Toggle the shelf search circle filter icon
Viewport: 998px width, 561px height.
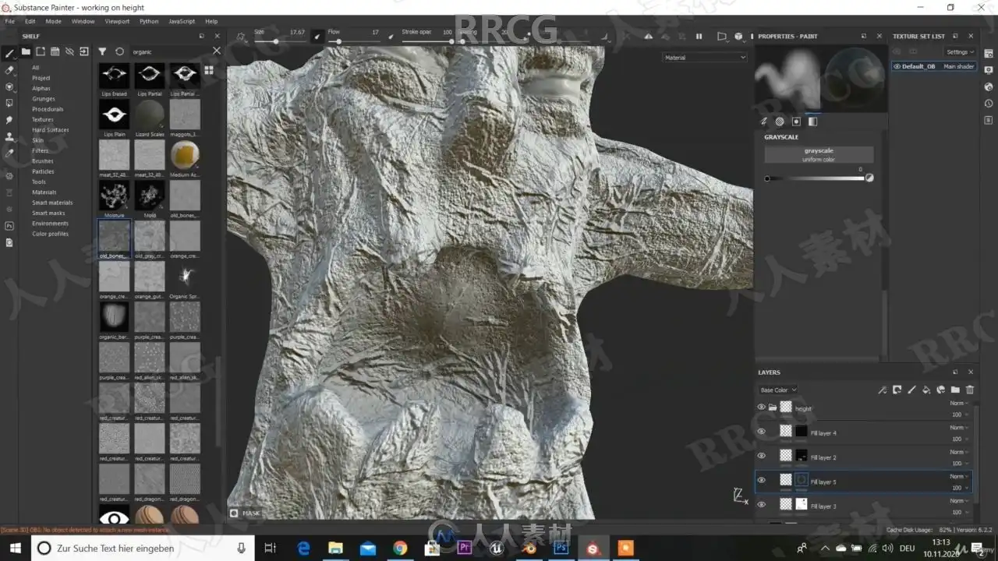click(119, 51)
